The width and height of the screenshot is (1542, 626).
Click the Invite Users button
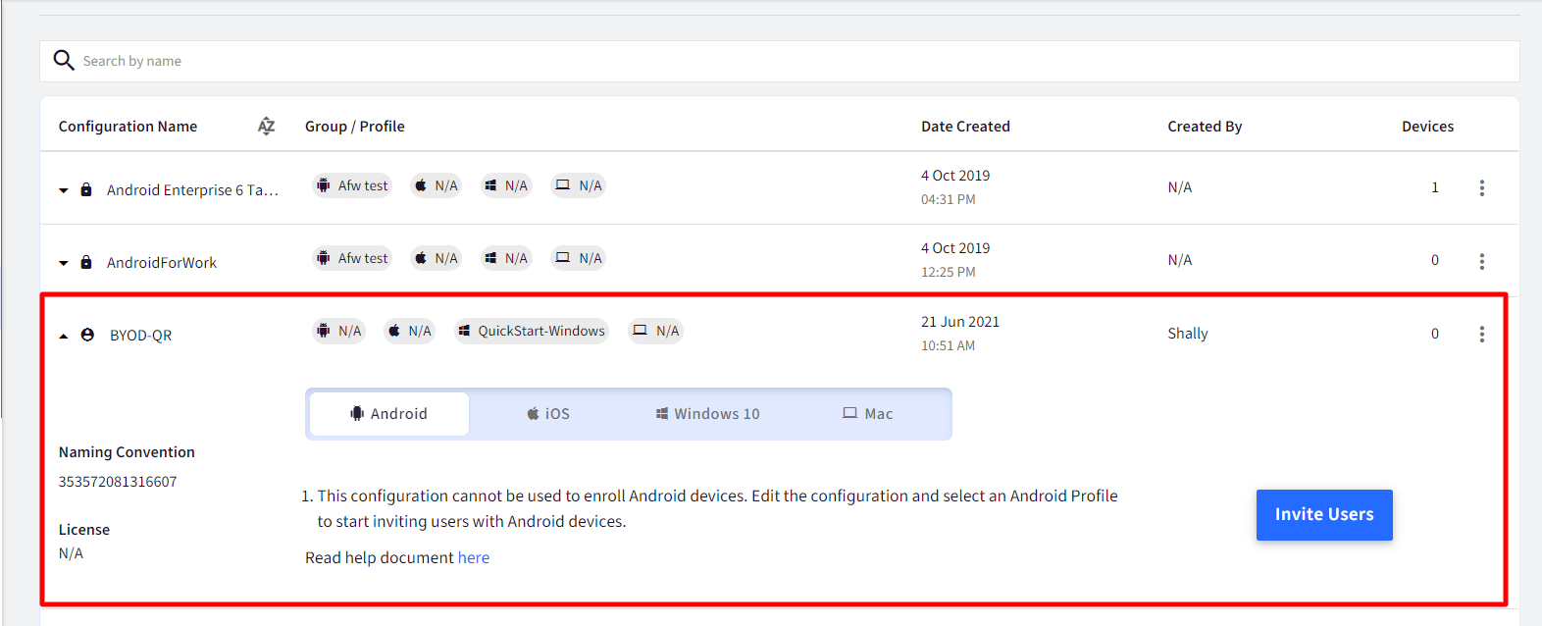point(1324,514)
